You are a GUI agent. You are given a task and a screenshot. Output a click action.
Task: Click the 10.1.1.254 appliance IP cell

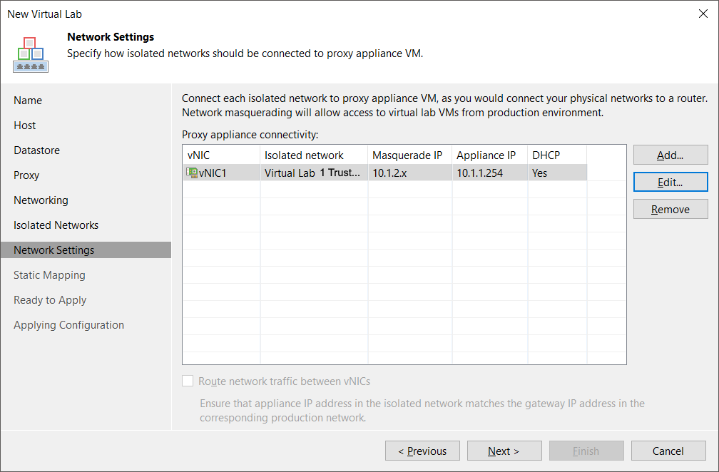(x=490, y=173)
